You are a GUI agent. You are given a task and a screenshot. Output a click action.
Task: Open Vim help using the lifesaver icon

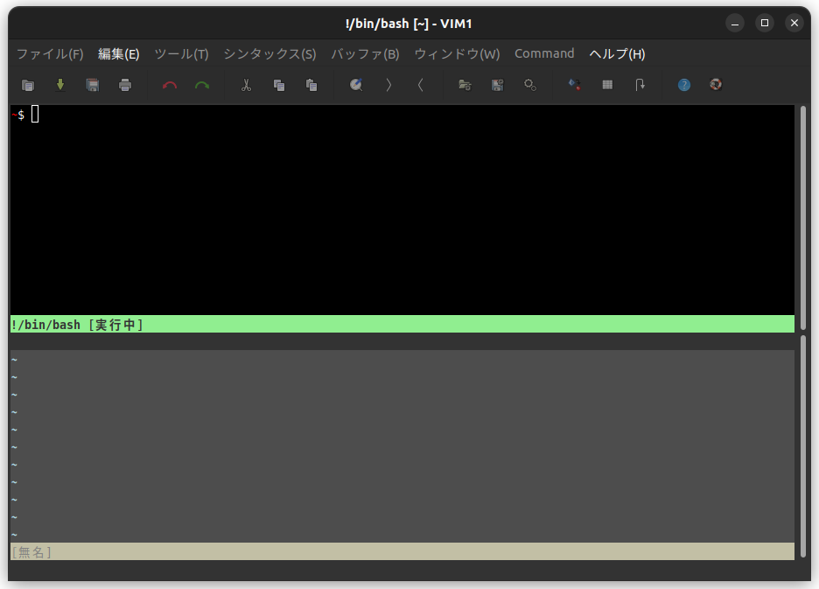pyautogui.click(x=716, y=85)
